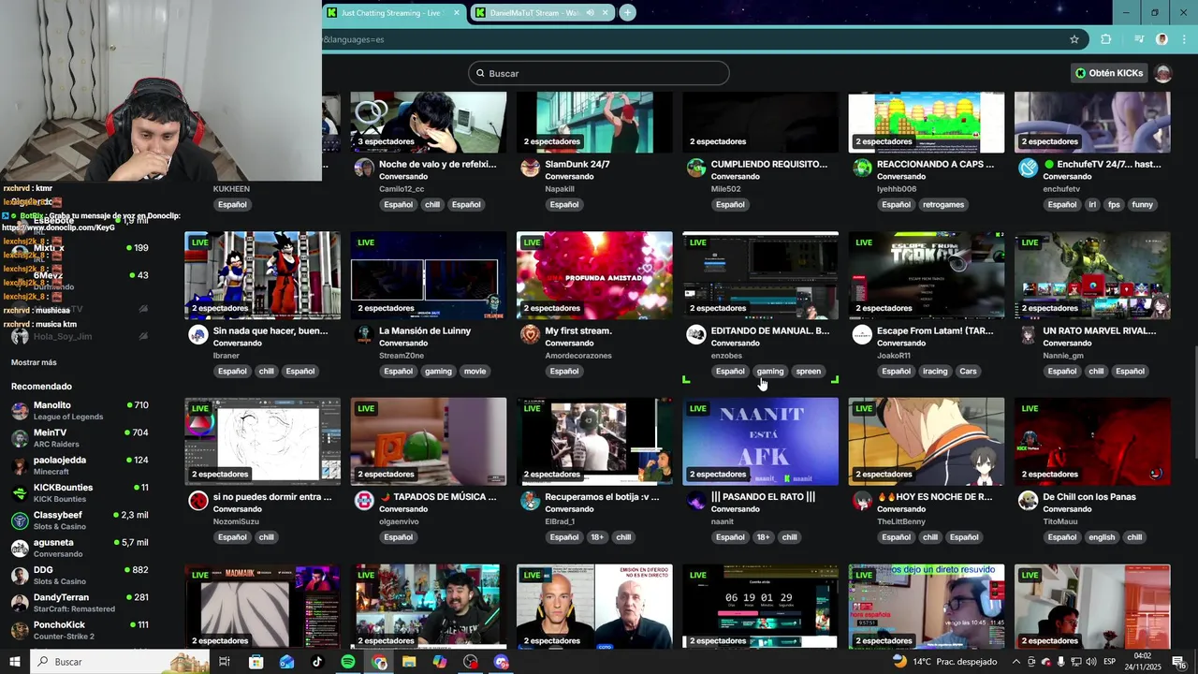Open Spotify from the taskbar
1198x674 pixels.
coord(348,662)
